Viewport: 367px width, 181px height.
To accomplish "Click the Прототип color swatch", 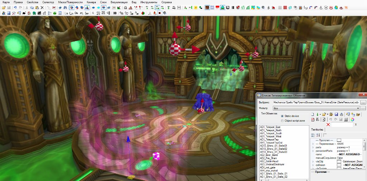I will 339,140.
